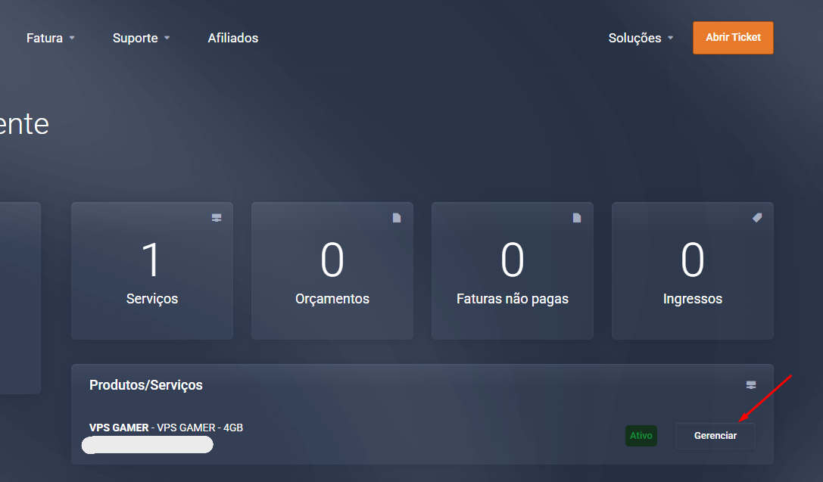Expand the Fatura dropdown menu

(50, 38)
